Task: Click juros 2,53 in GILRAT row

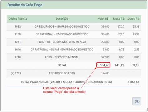Action: (137, 49)
